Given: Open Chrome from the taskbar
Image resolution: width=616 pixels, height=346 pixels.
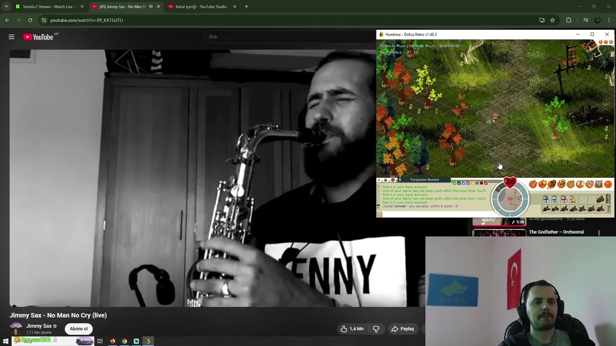Looking at the screenshot, I should click(x=125, y=341).
